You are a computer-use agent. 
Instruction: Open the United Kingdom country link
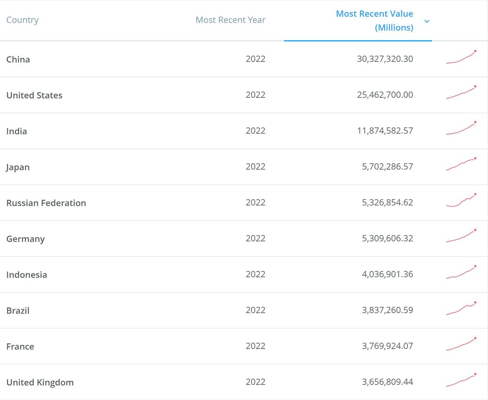(x=40, y=382)
